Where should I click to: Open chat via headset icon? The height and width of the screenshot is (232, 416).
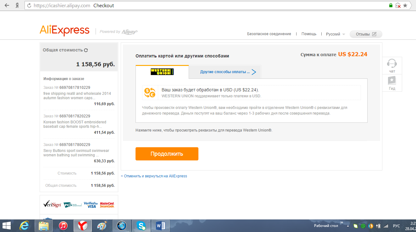tap(392, 63)
